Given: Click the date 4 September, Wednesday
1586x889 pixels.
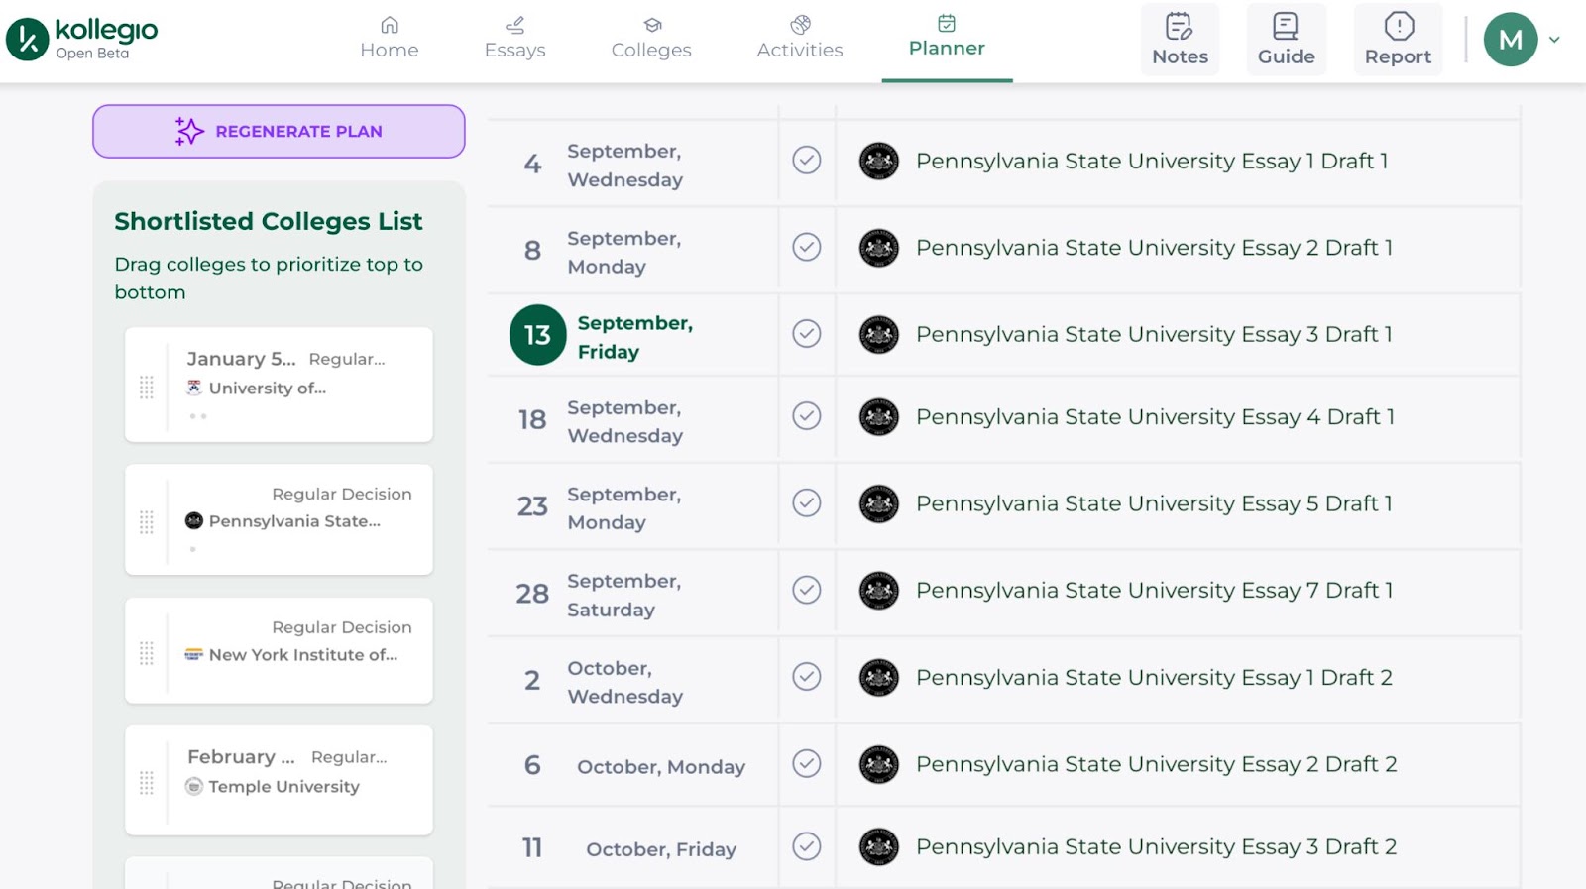Looking at the screenshot, I should 603,165.
